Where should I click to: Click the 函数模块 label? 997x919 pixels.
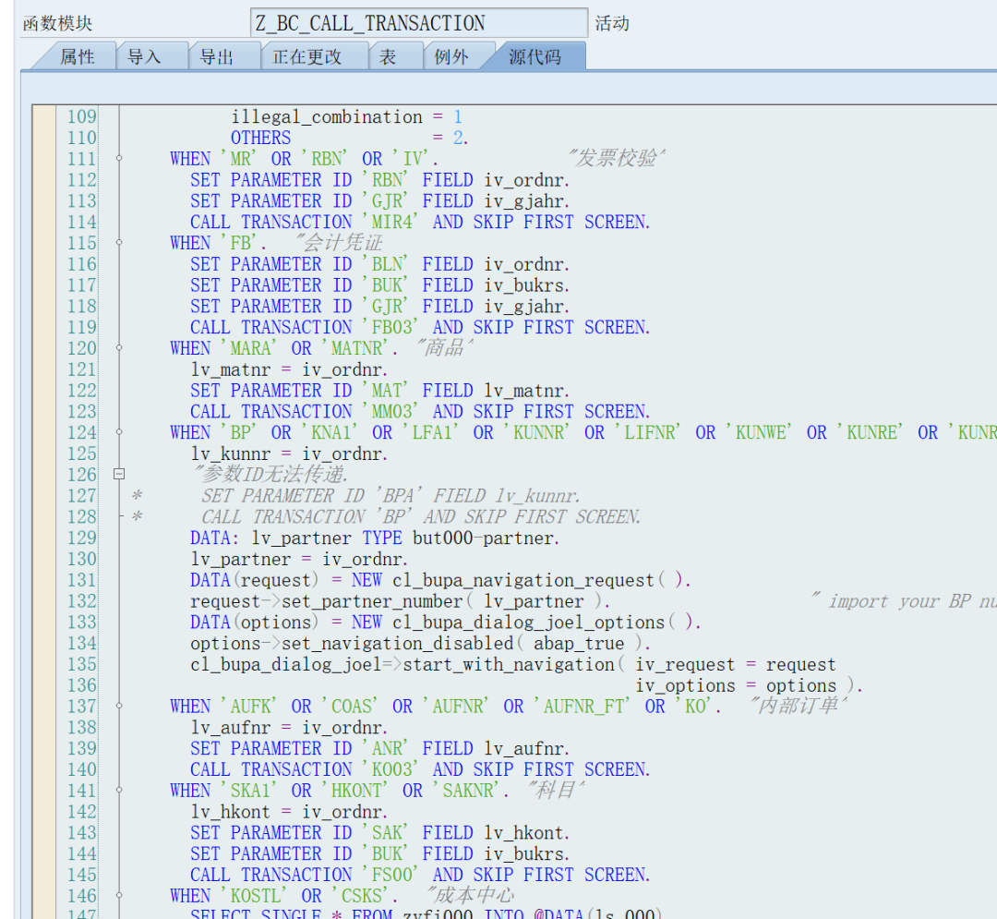click(x=58, y=23)
